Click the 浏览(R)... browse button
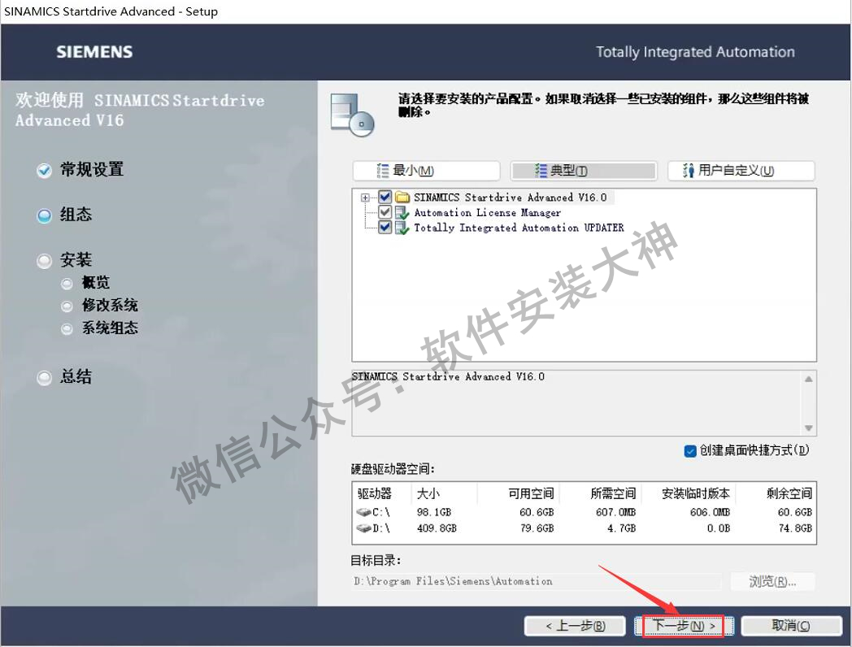Image resolution: width=852 pixels, height=647 pixels. click(772, 582)
